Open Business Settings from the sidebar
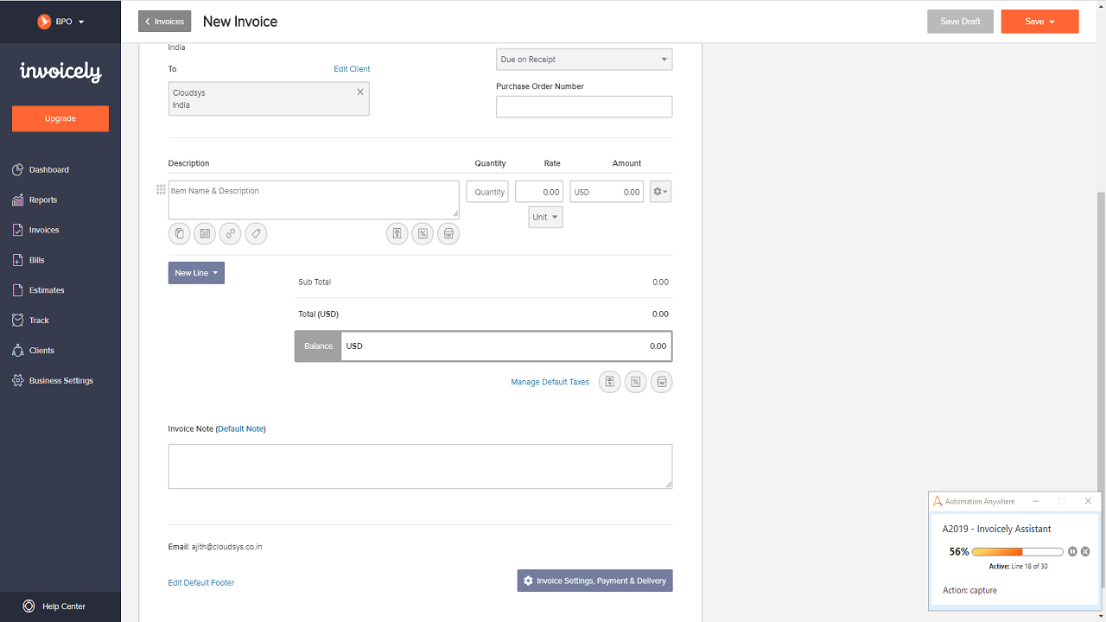This screenshot has height=622, width=1106. pyautogui.click(x=60, y=381)
